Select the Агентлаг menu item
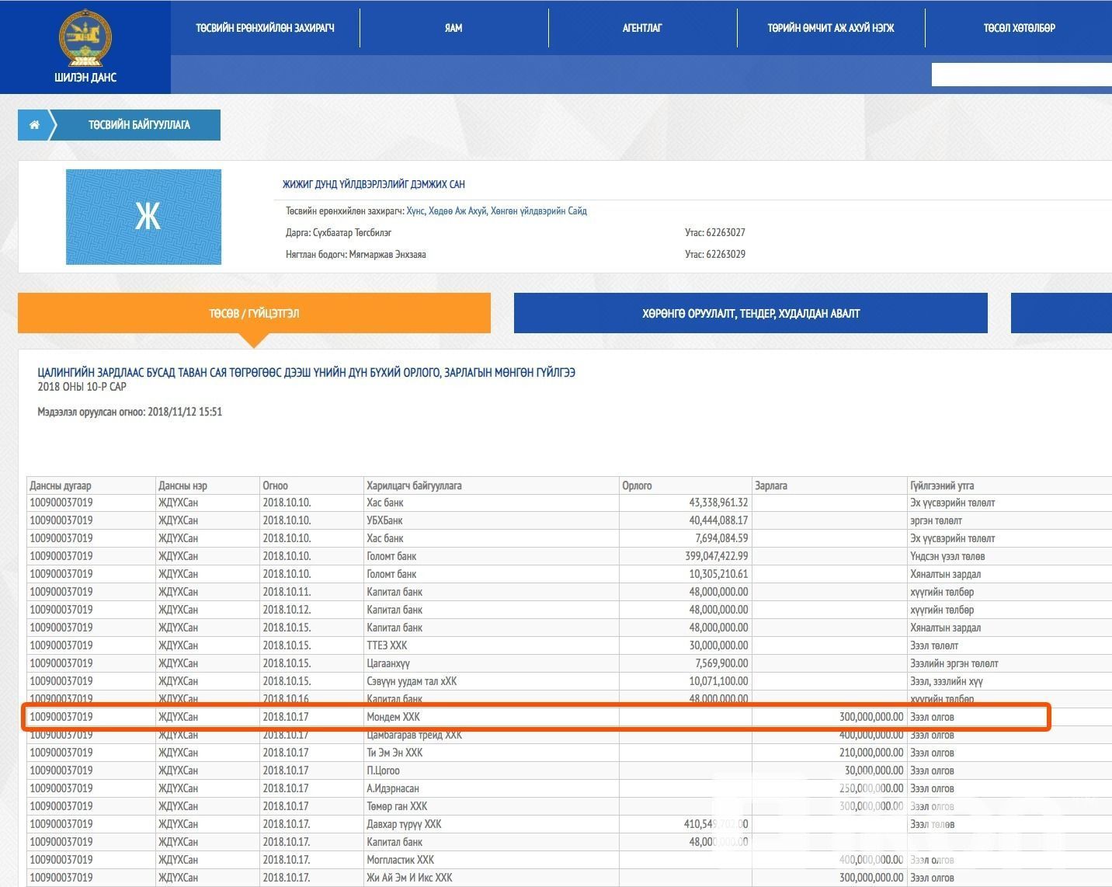This screenshot has width=1112, height=887. 642,28
